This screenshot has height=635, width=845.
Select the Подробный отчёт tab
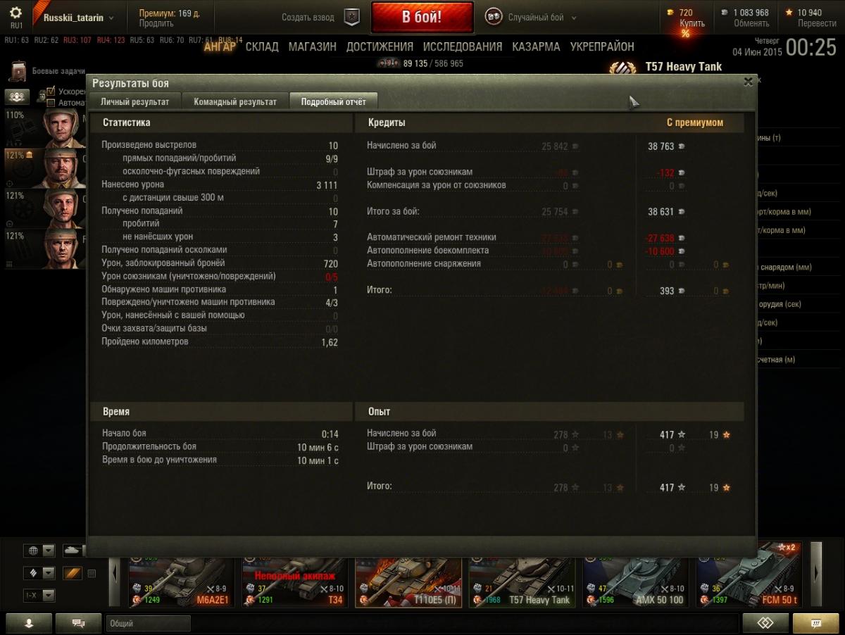click(334, 101)
